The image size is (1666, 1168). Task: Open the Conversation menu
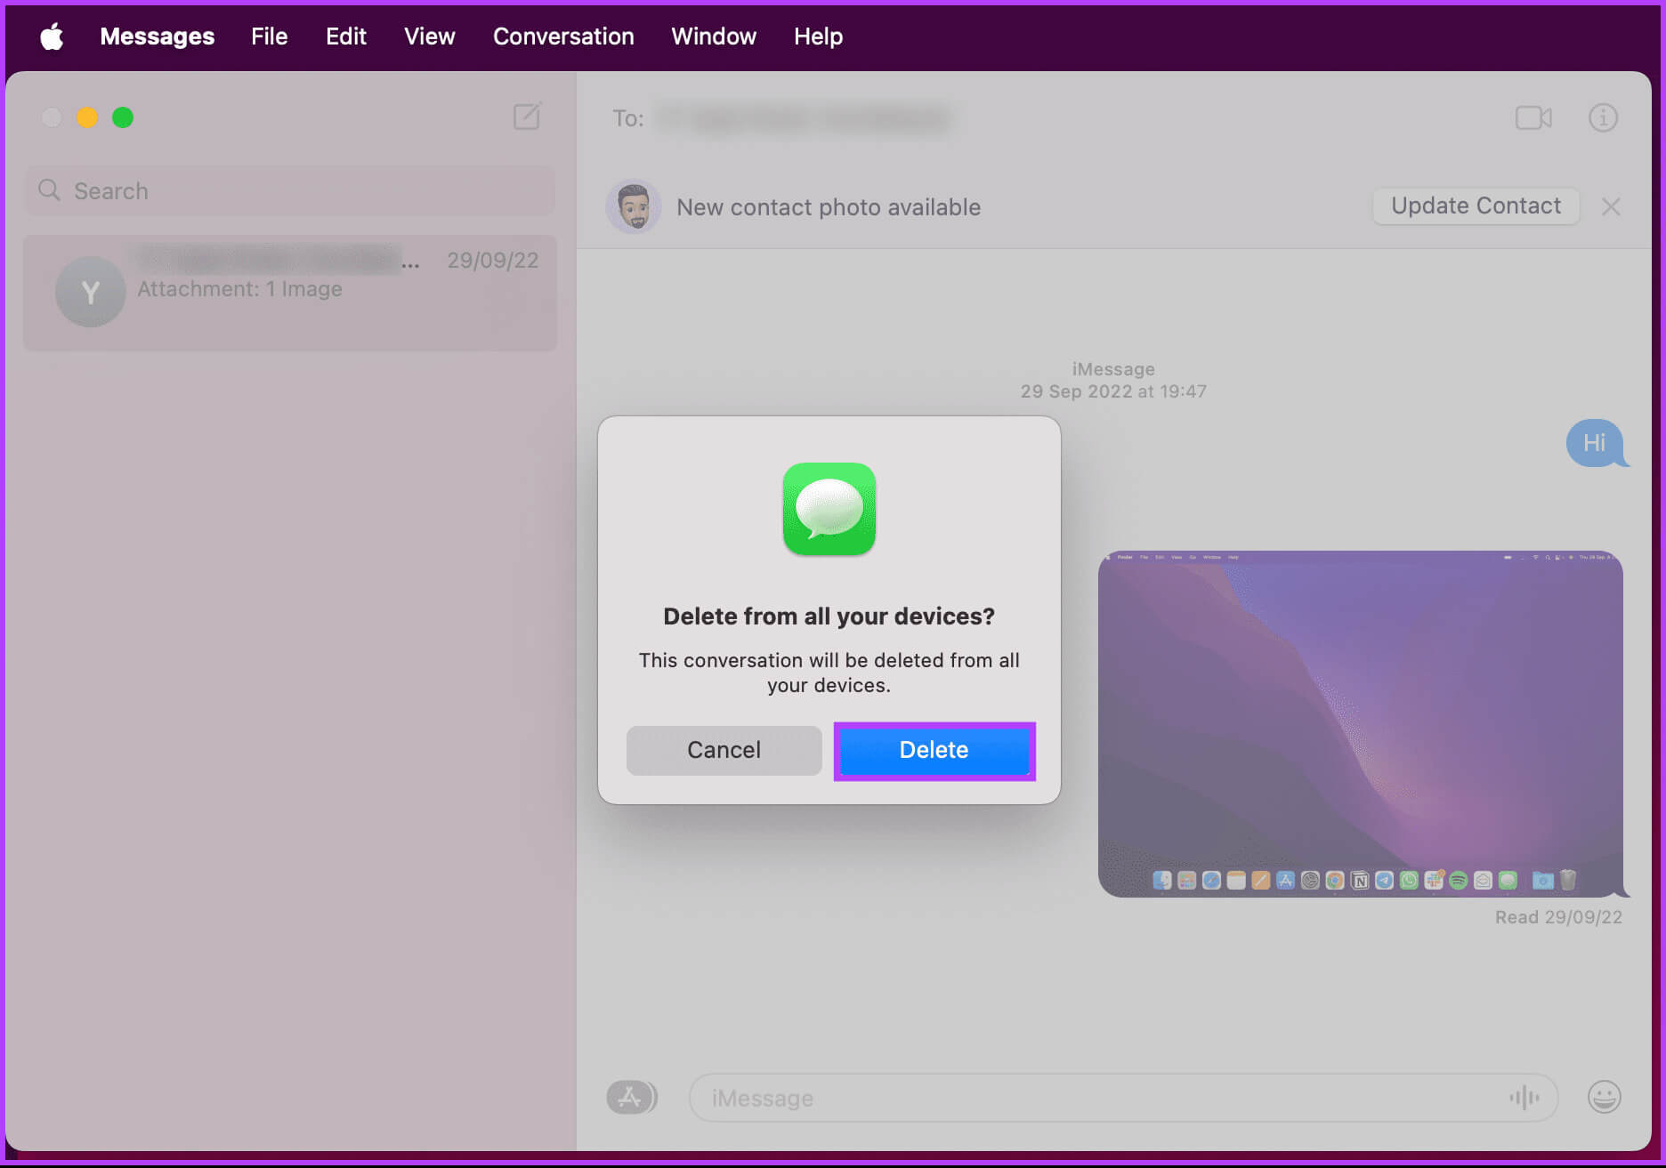pos(563,36)
